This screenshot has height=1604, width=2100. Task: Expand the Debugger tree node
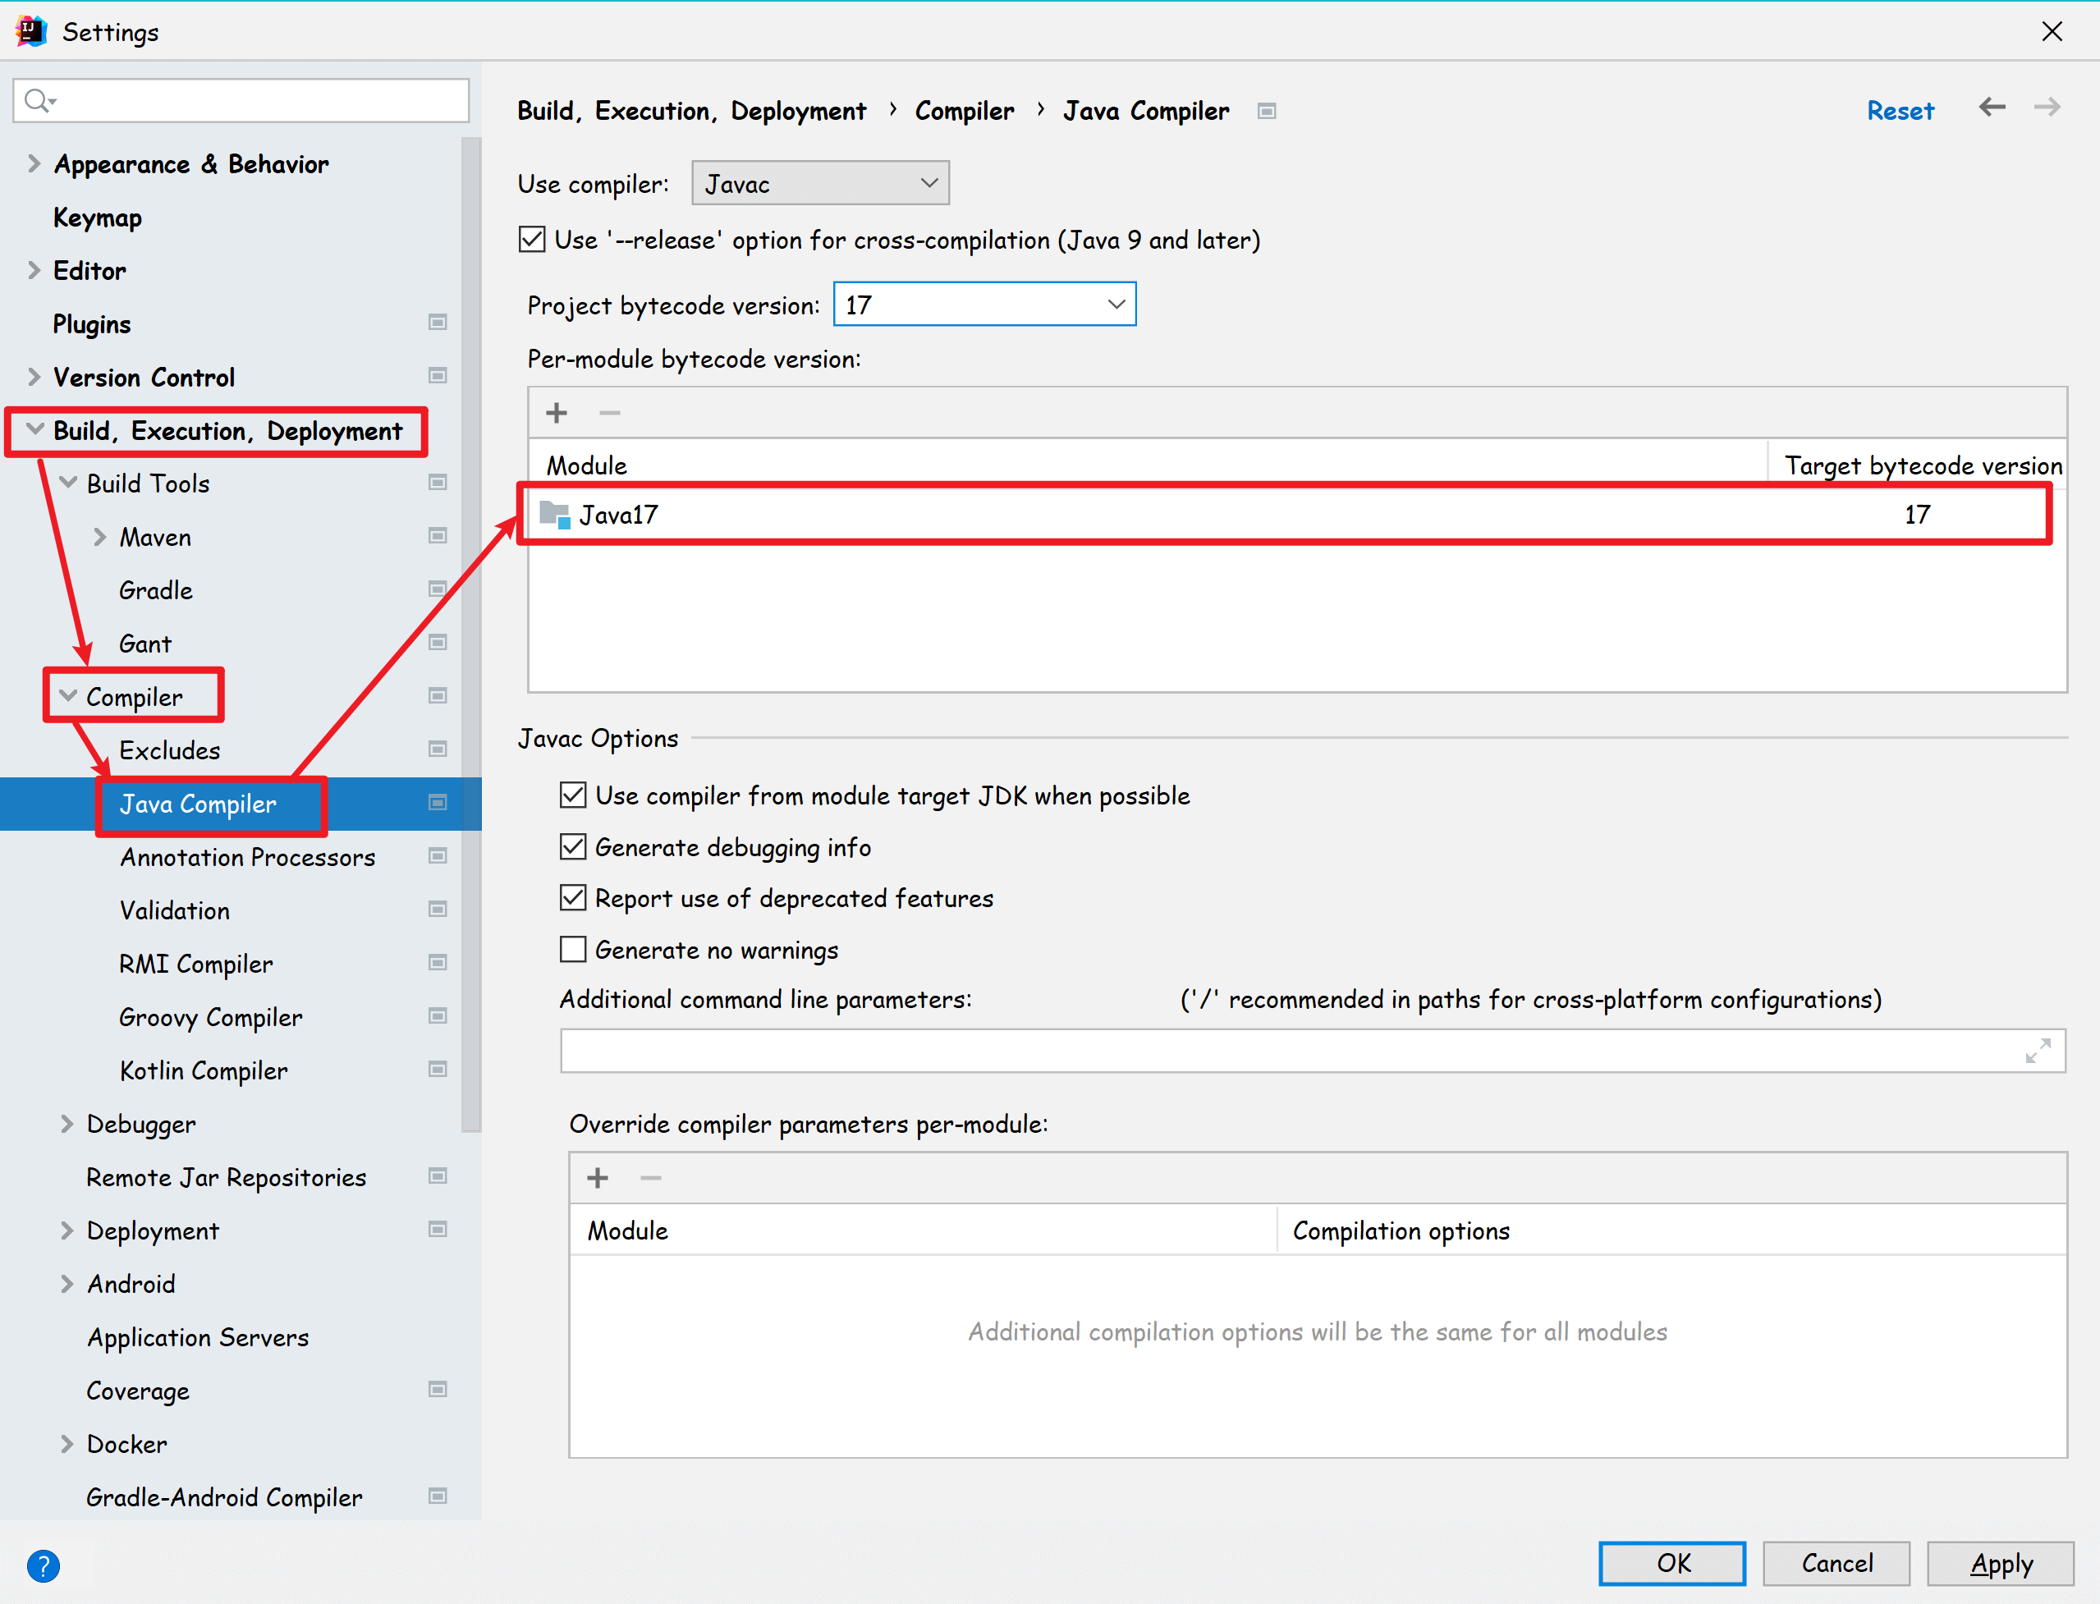pos(66,1124)
